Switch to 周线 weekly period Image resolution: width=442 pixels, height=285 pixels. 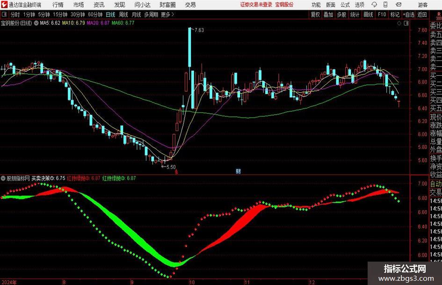tap(123, 15)
